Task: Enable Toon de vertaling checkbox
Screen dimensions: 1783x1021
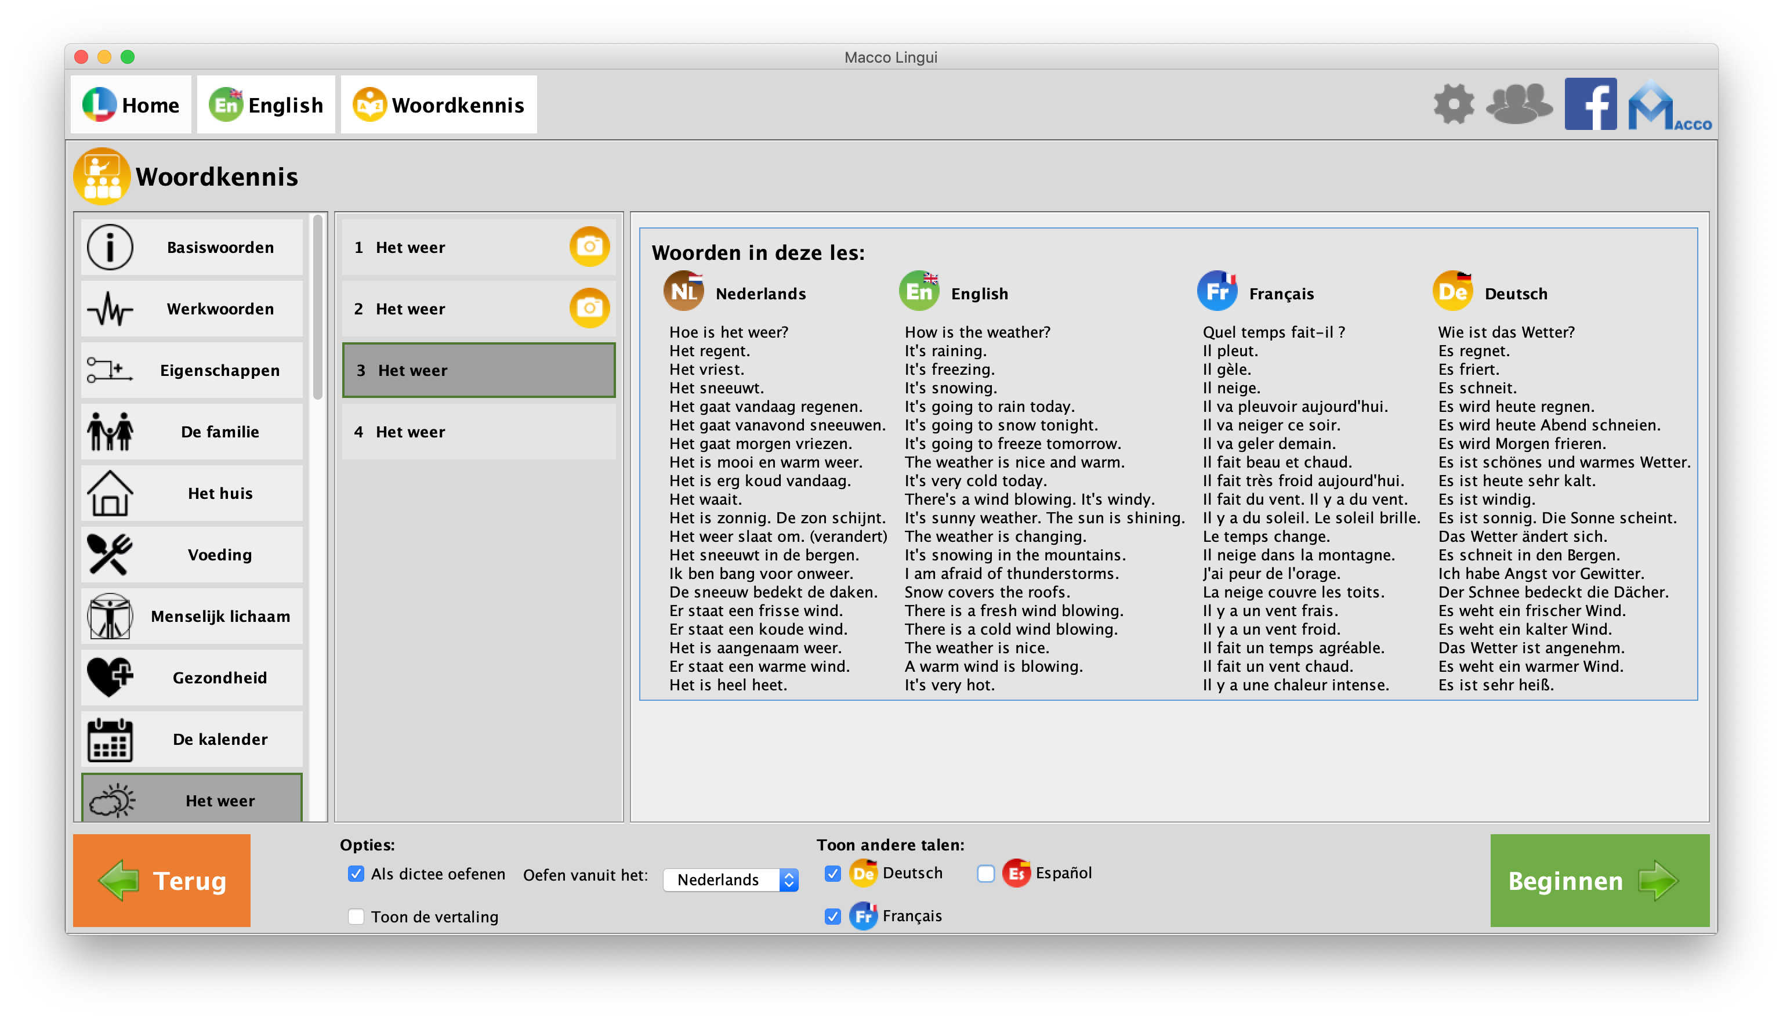Action: 356,917
